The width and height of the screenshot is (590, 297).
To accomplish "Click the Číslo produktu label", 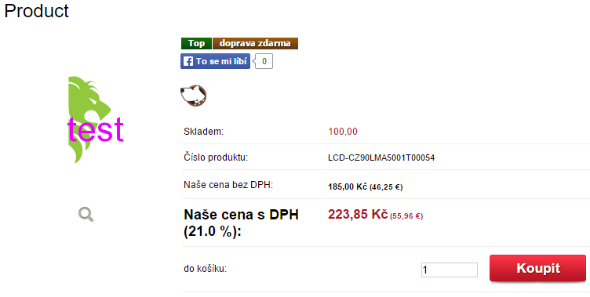I will (x=216, y=158).
